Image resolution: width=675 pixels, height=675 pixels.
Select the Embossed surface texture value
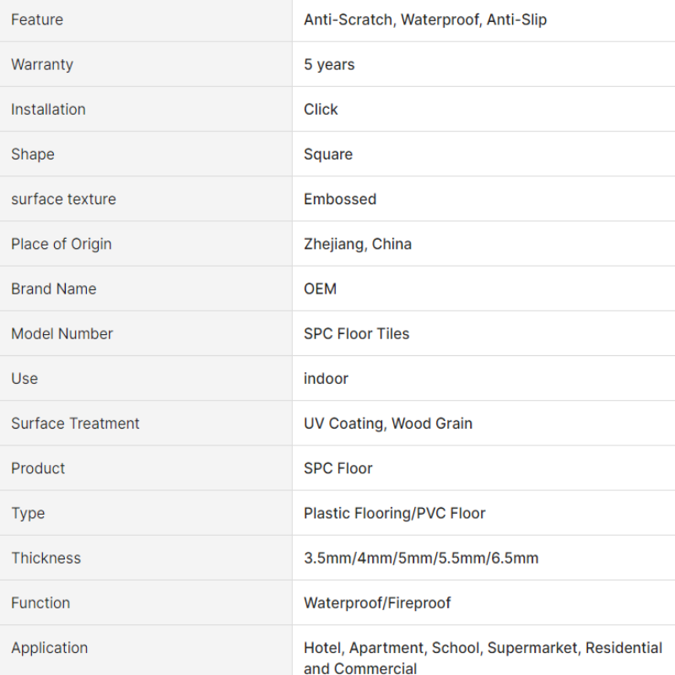pyautogui.click(x=340, y=199)
